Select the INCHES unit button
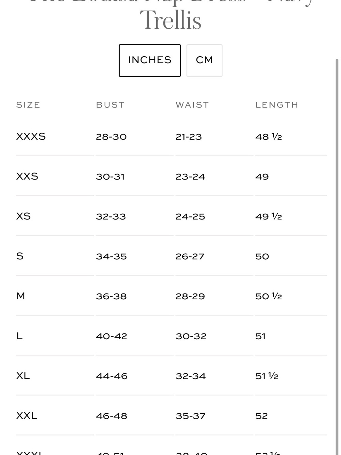The image size is (341, 455). [150, 60]
